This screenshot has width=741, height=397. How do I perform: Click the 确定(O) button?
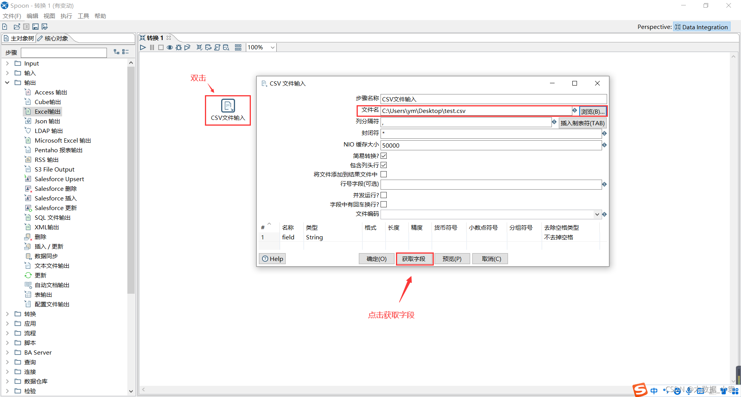point(377,259)
